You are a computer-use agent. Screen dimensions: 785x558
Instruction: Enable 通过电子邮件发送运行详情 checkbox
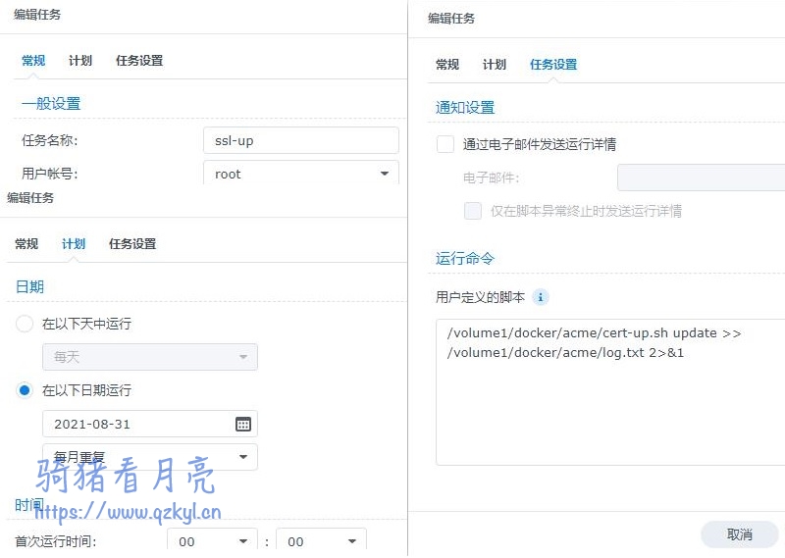tap(445, 144)
